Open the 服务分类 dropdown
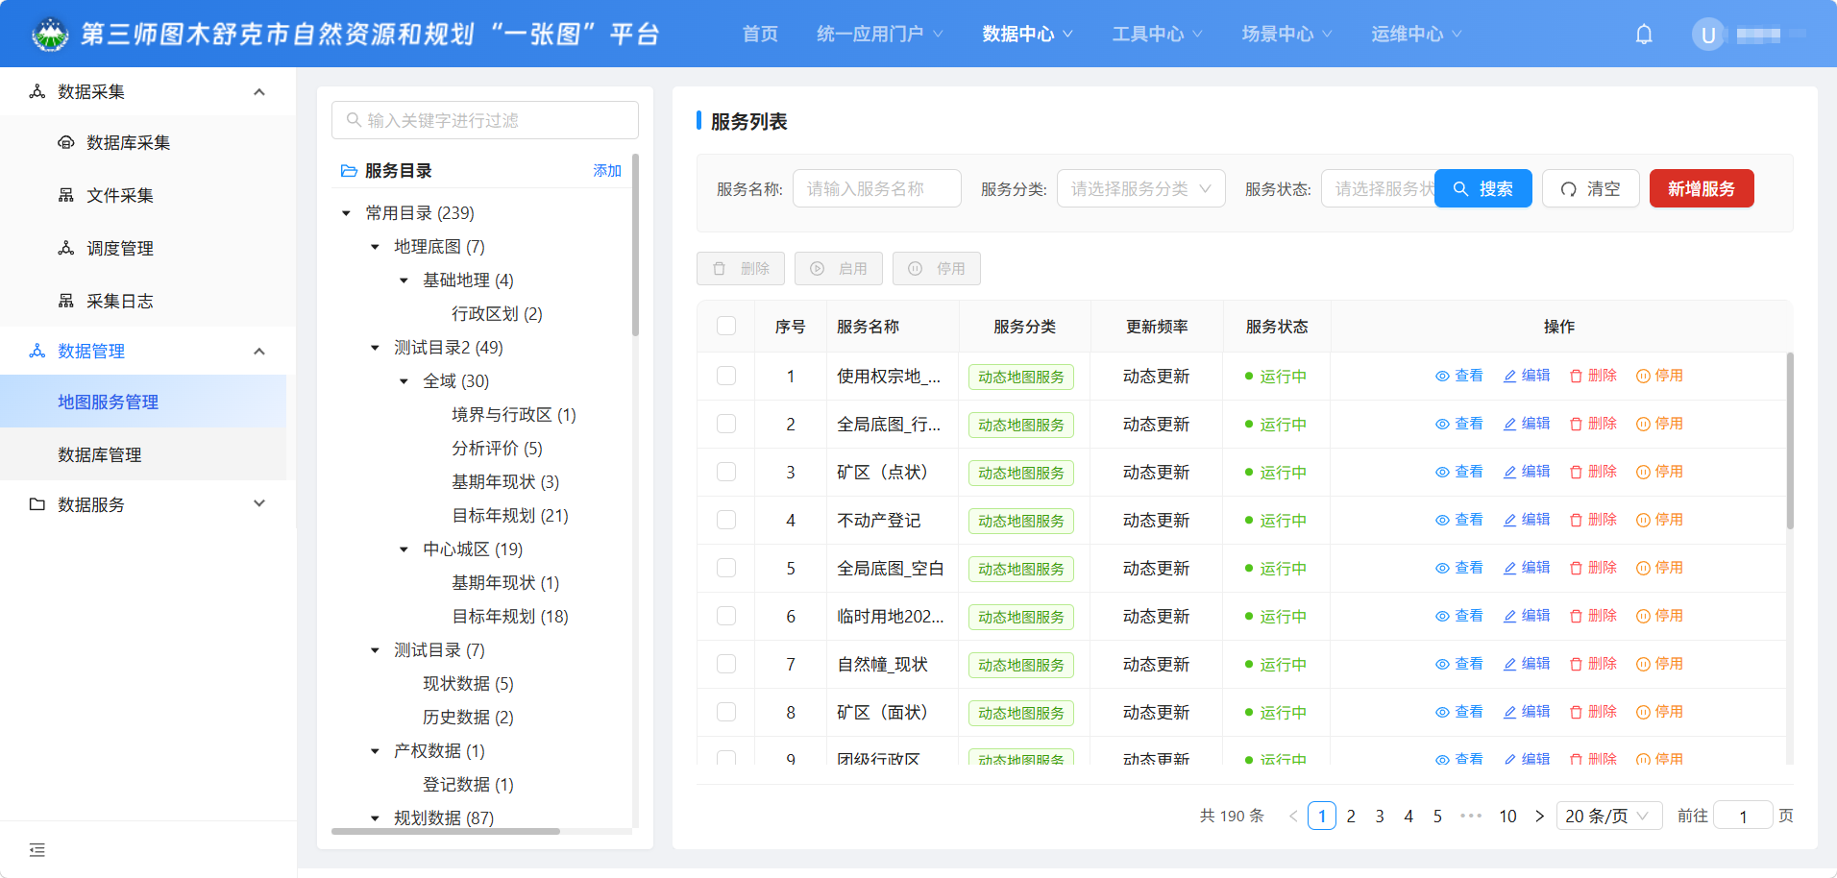The image size is (1837, 878). pos(1140,188)
